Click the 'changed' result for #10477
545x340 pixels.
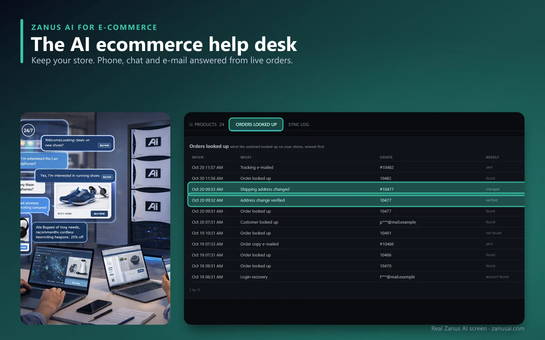[492, 189]
